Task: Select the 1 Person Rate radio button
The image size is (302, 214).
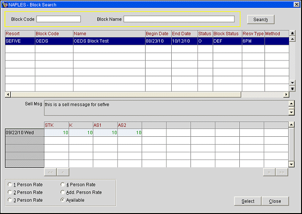Action: tap(10, 184)
